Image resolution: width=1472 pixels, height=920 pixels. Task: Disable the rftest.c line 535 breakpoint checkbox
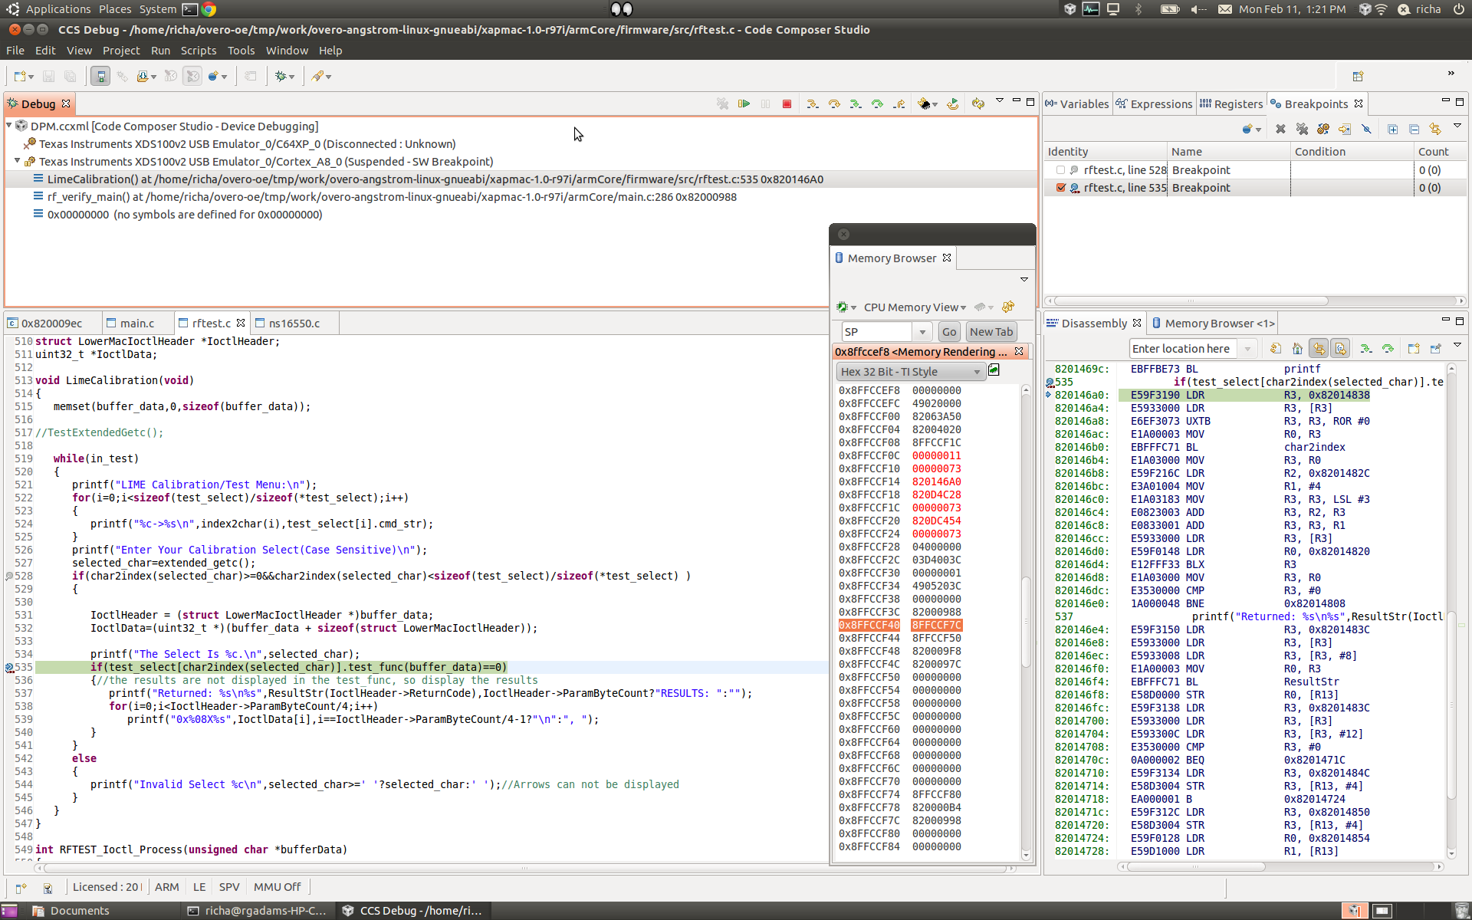coord(1060,188)
